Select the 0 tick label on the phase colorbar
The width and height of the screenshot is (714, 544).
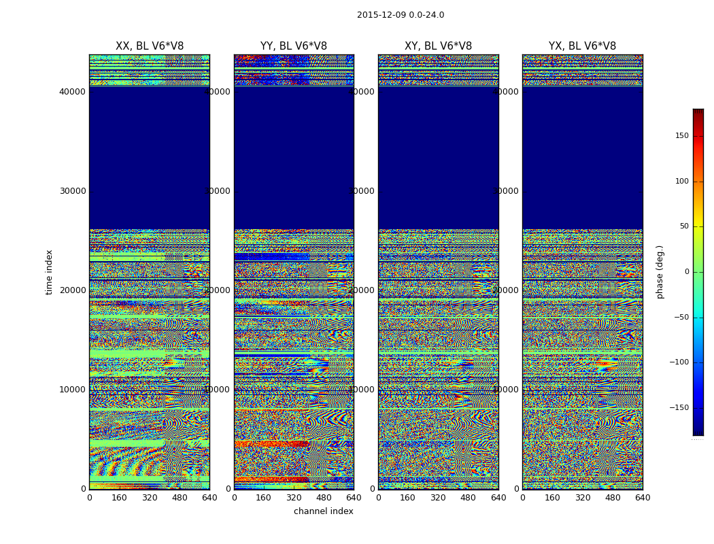(x=686, y=272)
